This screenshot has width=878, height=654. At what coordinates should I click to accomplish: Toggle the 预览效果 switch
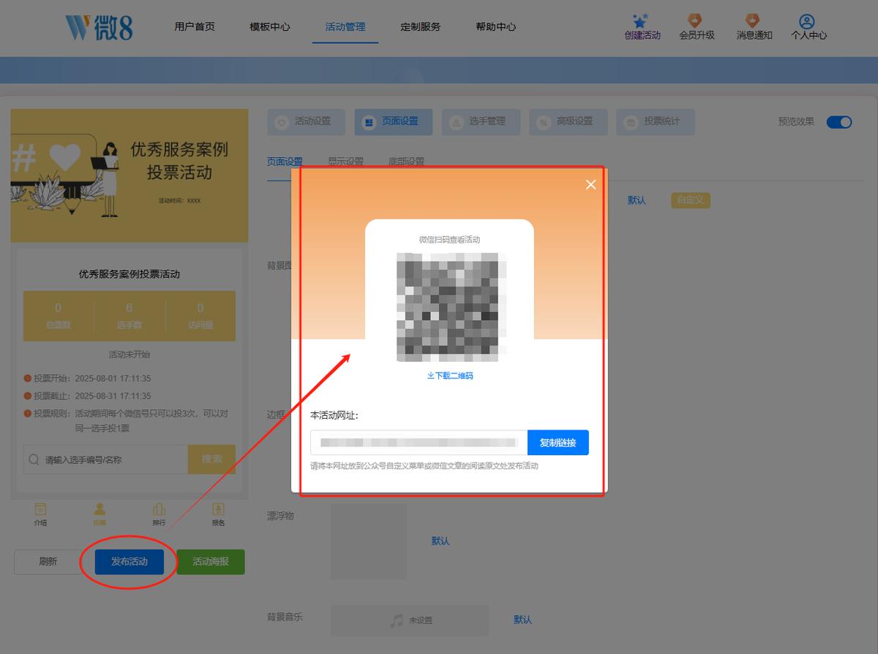point(839,122)
